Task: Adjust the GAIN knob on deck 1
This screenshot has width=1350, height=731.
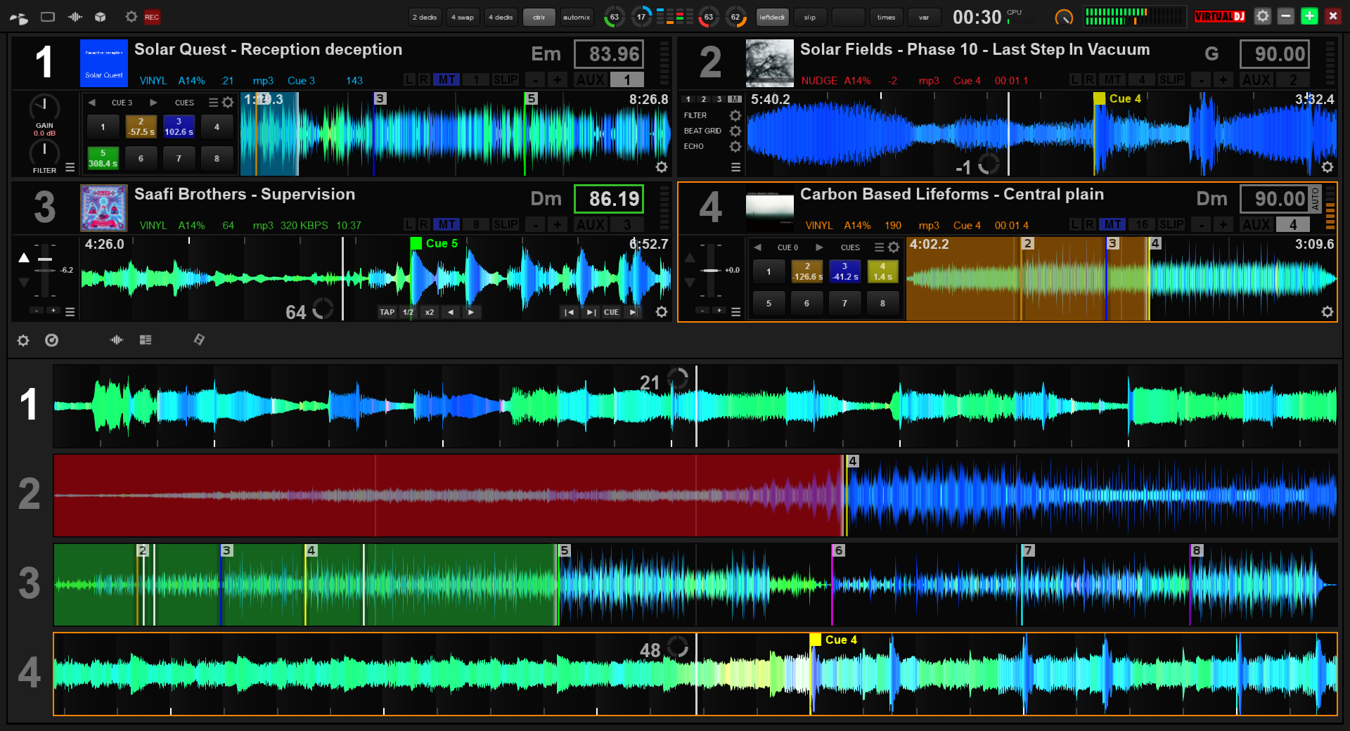Action: pos(44,107)
